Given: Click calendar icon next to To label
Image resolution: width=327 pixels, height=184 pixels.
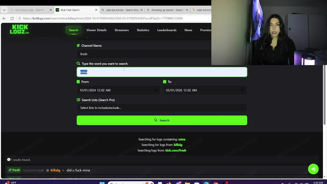Looking at the screenshot, I should click(165, 82).
